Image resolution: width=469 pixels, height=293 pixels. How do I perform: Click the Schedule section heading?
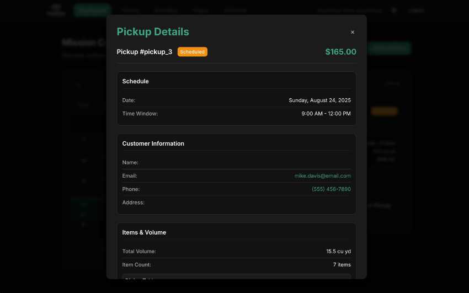pos(136,81)
